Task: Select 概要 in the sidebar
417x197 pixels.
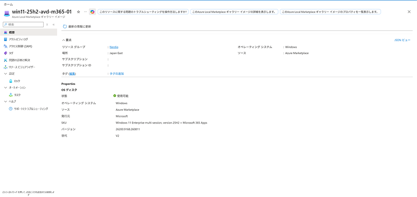Action: pos(28,32)
